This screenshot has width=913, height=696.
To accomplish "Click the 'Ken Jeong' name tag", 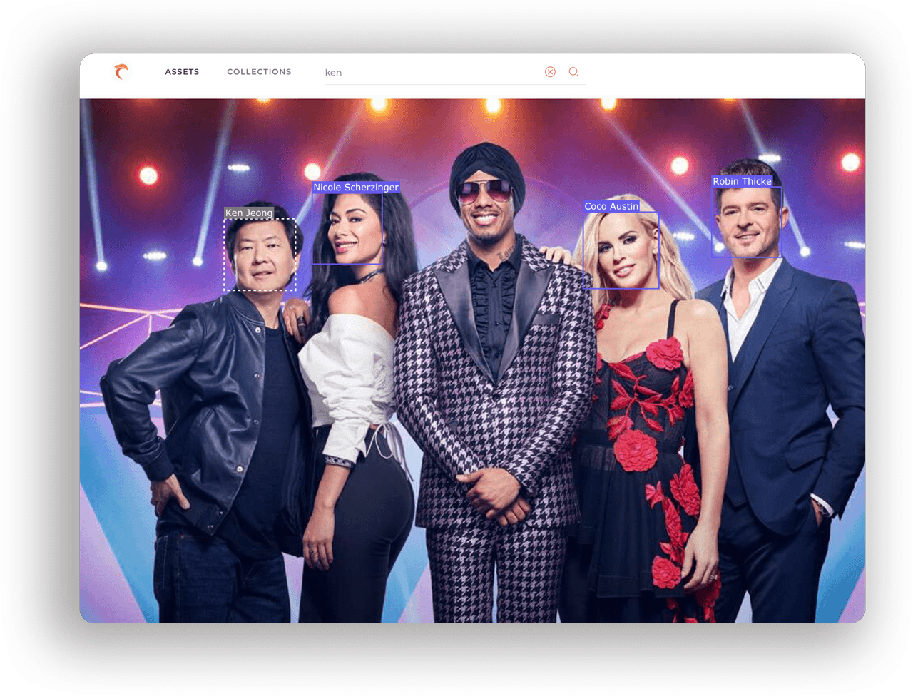I will [249, 213].
